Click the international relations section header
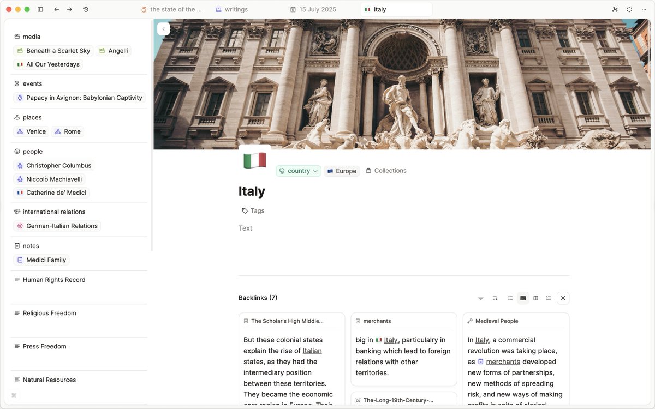 (50, 212)
